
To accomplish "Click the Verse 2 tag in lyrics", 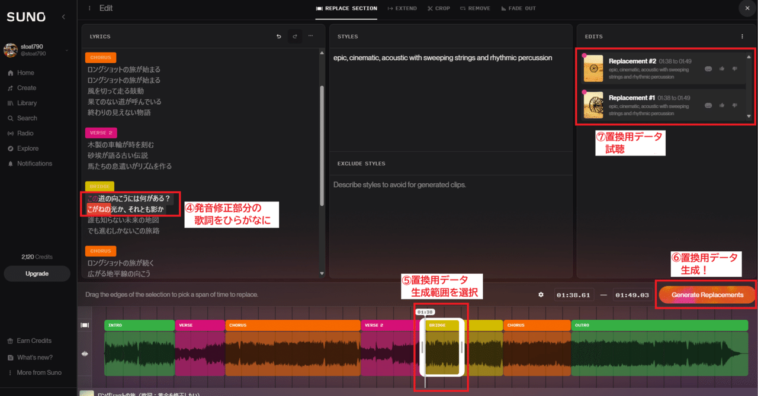I will (x=101, y=133).
